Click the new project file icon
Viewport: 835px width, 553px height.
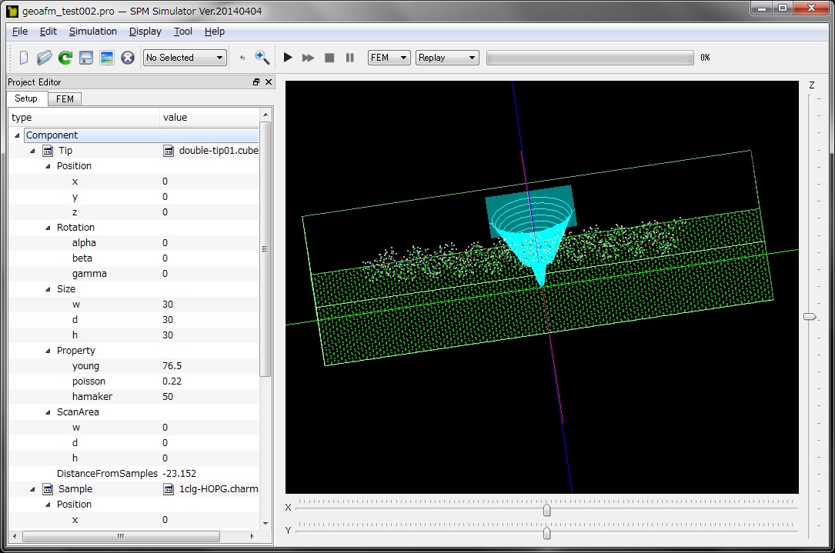(24, 58)
